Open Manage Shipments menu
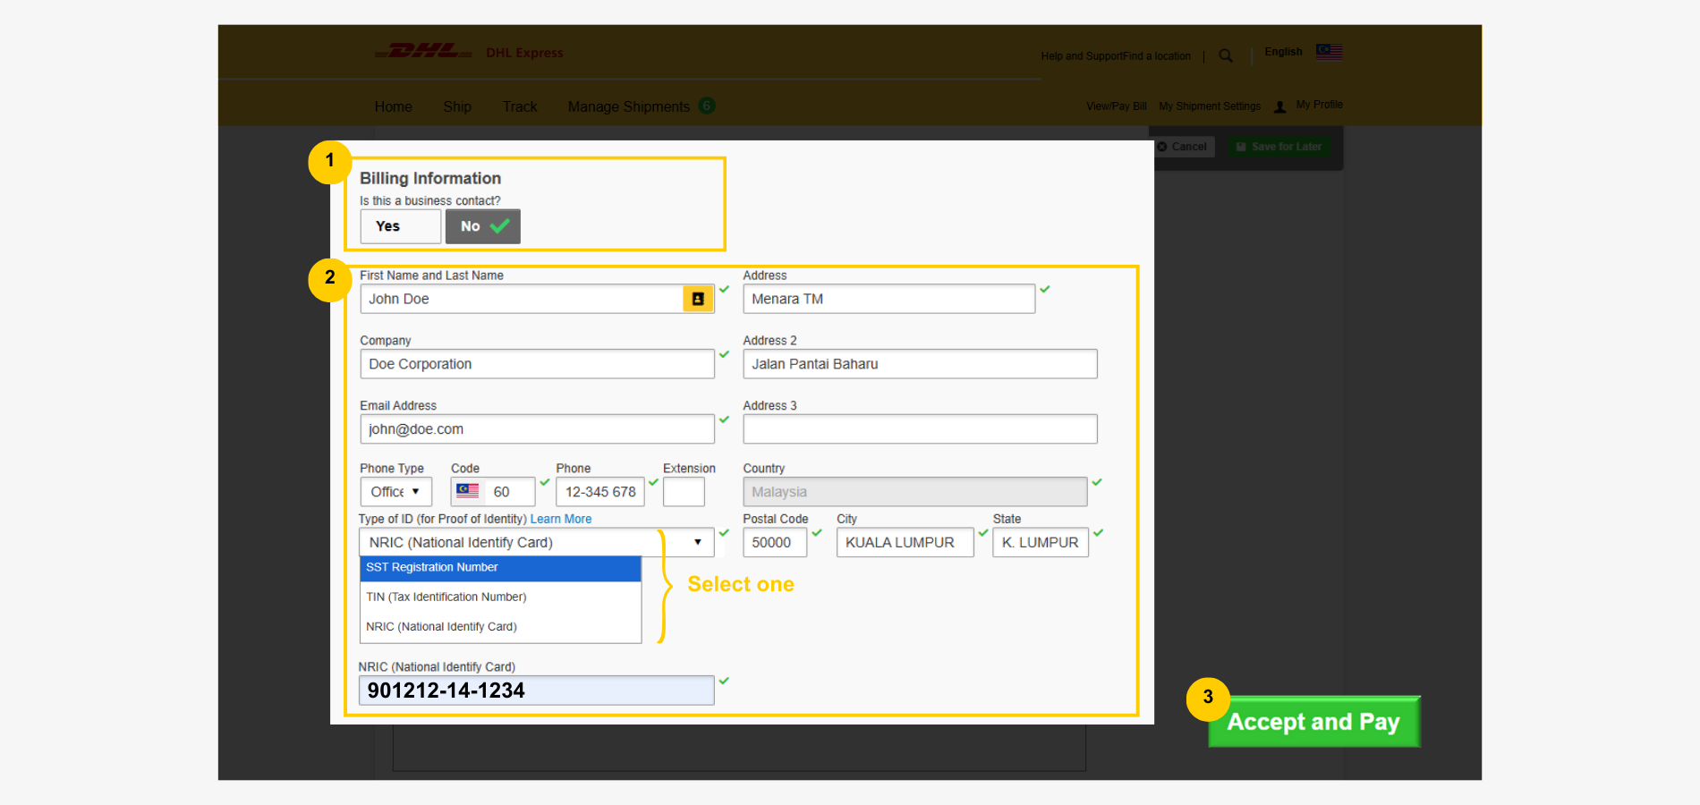The width and height of the screenshot is (1700, 805). pyautogui.click(x=628, y=106)
